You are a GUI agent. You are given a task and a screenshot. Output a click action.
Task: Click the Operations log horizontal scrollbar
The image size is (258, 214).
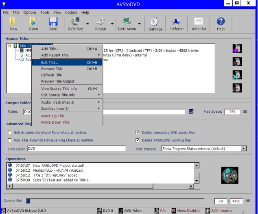pos(100,186)
